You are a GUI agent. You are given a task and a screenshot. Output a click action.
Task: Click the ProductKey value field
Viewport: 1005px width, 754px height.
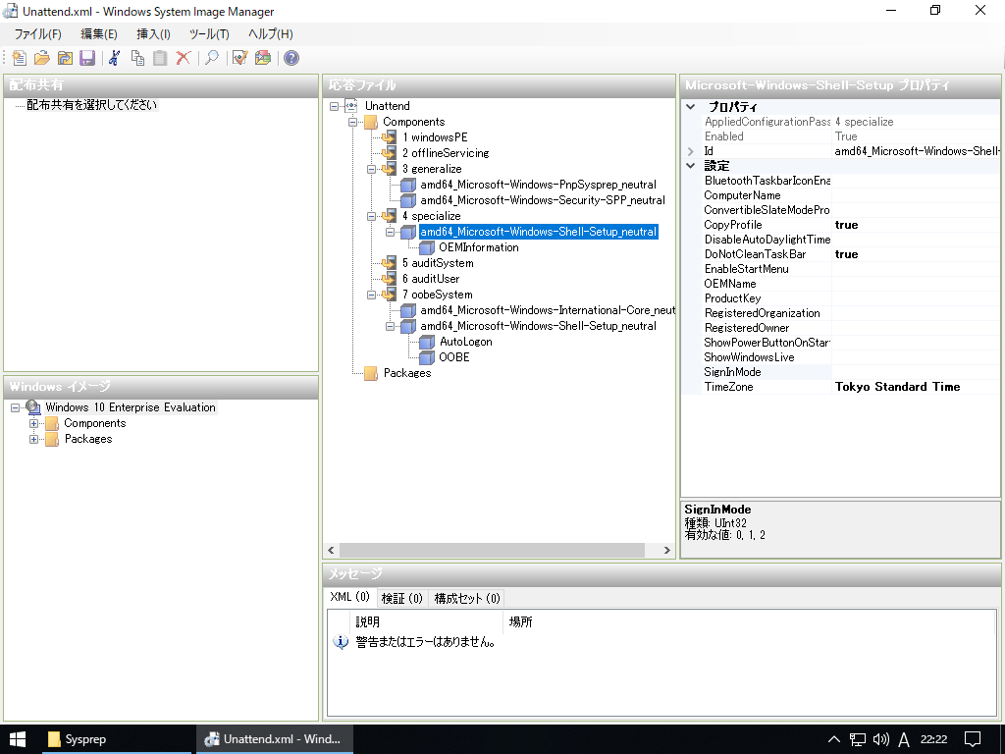916,298
